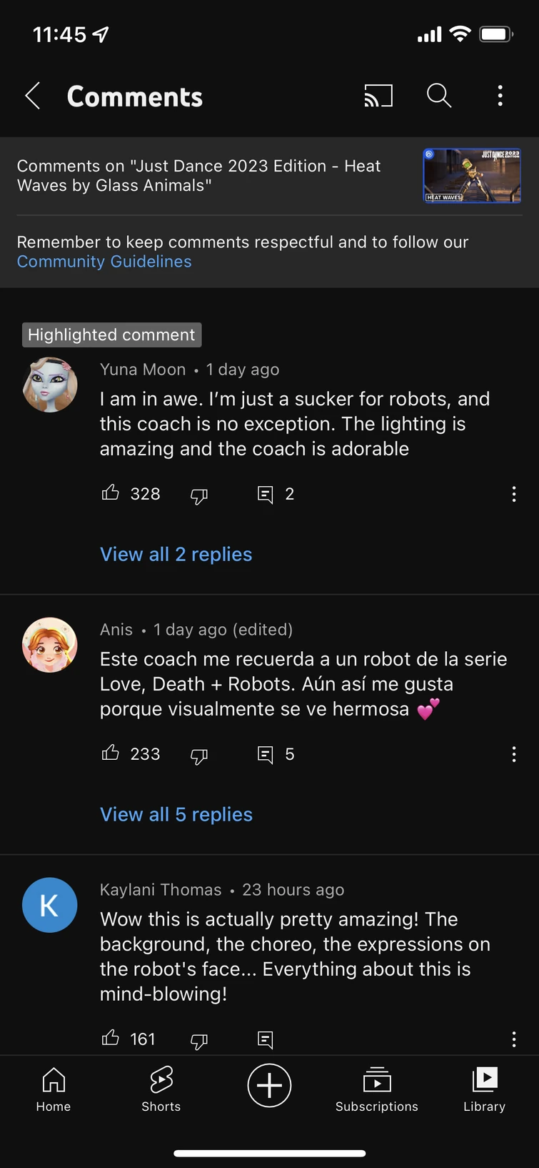
Task: Open the Shorts tab icon
Action: [x=161, y=1079]
